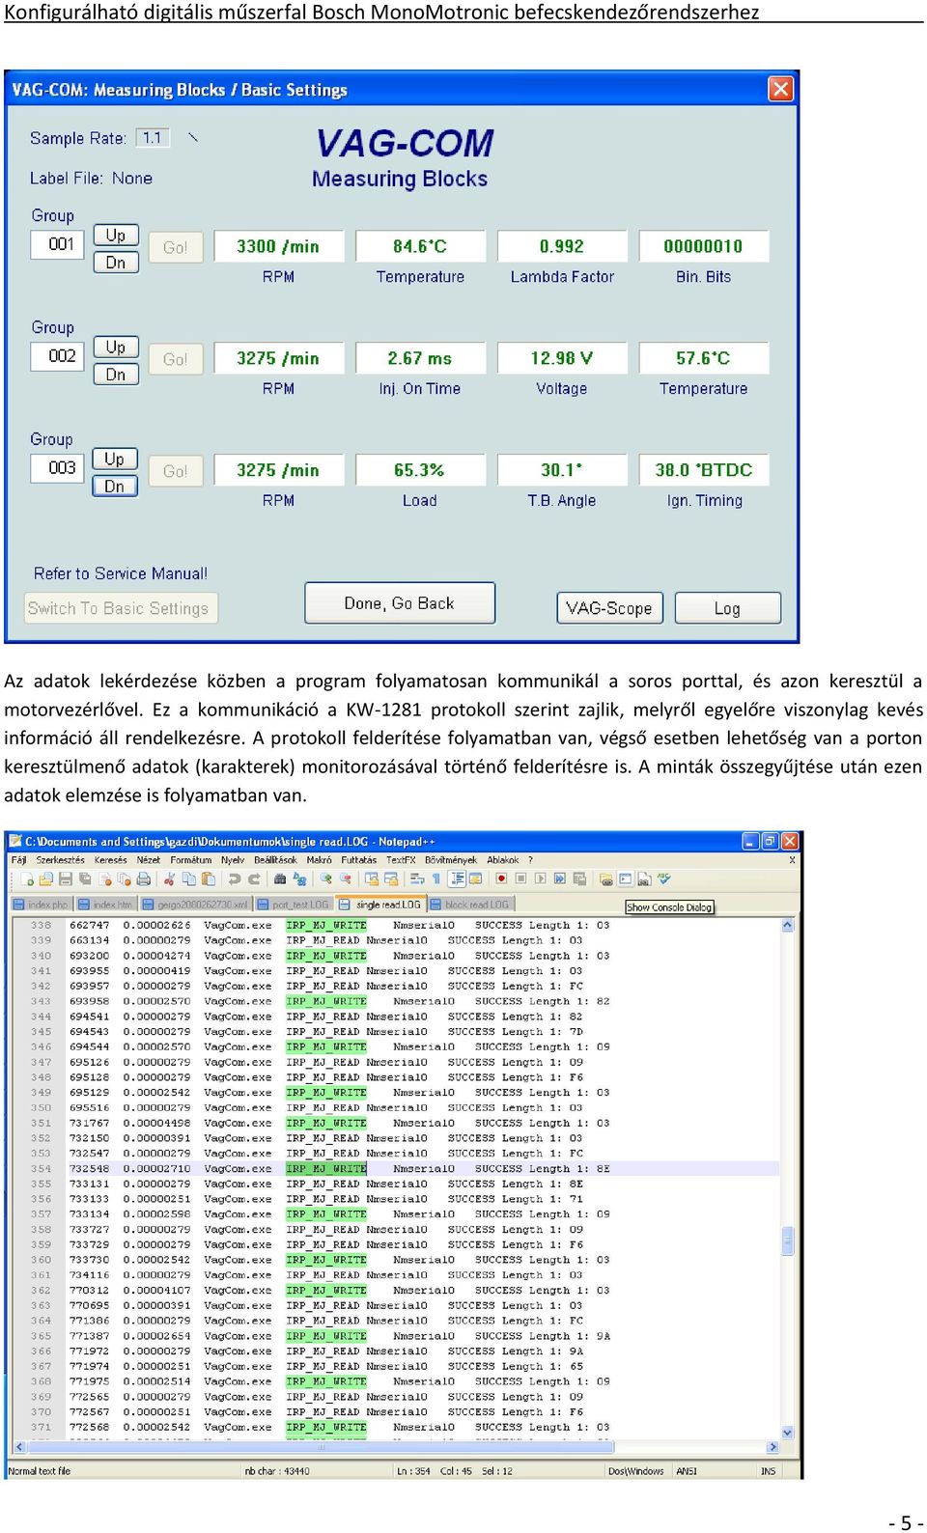Click Dn button for Group 001
The height and width of the screenshot is (1533, 927).
[116, 263]
